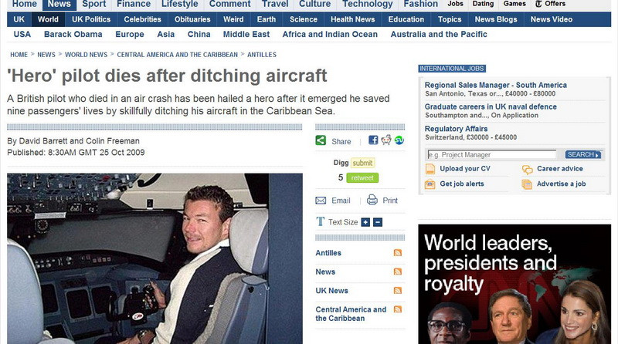
Task: Open Regional Sales Manager job listing
Action: pyautogui.click(x=495, y=85)
